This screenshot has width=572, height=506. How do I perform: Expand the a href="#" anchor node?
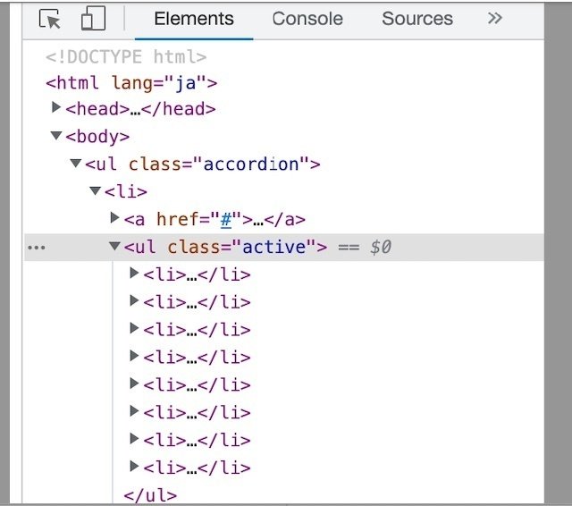(x=114, y=218)
